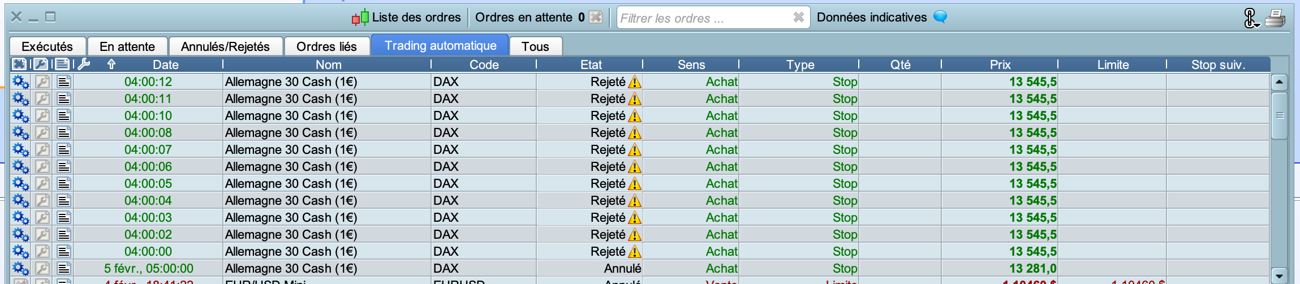
Task: Toggle the X column header button
Action: [19, 64]
